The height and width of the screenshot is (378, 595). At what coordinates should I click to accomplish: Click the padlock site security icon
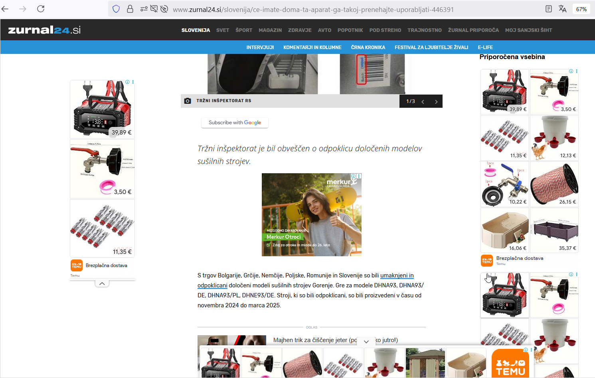[x=130, y=9]
